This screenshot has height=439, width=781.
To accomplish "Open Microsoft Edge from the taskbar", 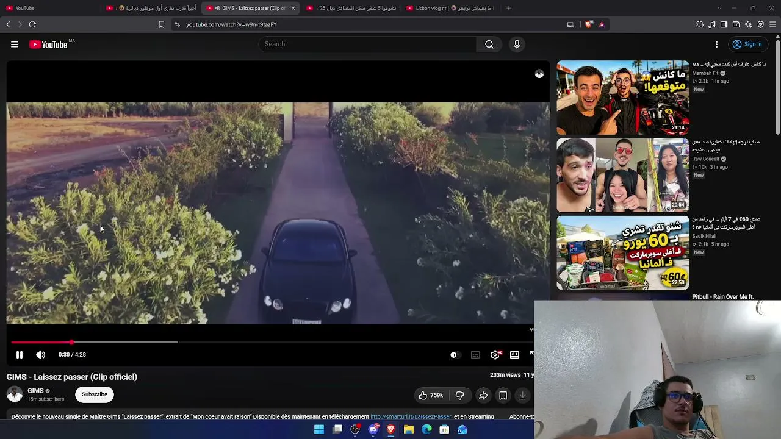I will click(426, 429).
